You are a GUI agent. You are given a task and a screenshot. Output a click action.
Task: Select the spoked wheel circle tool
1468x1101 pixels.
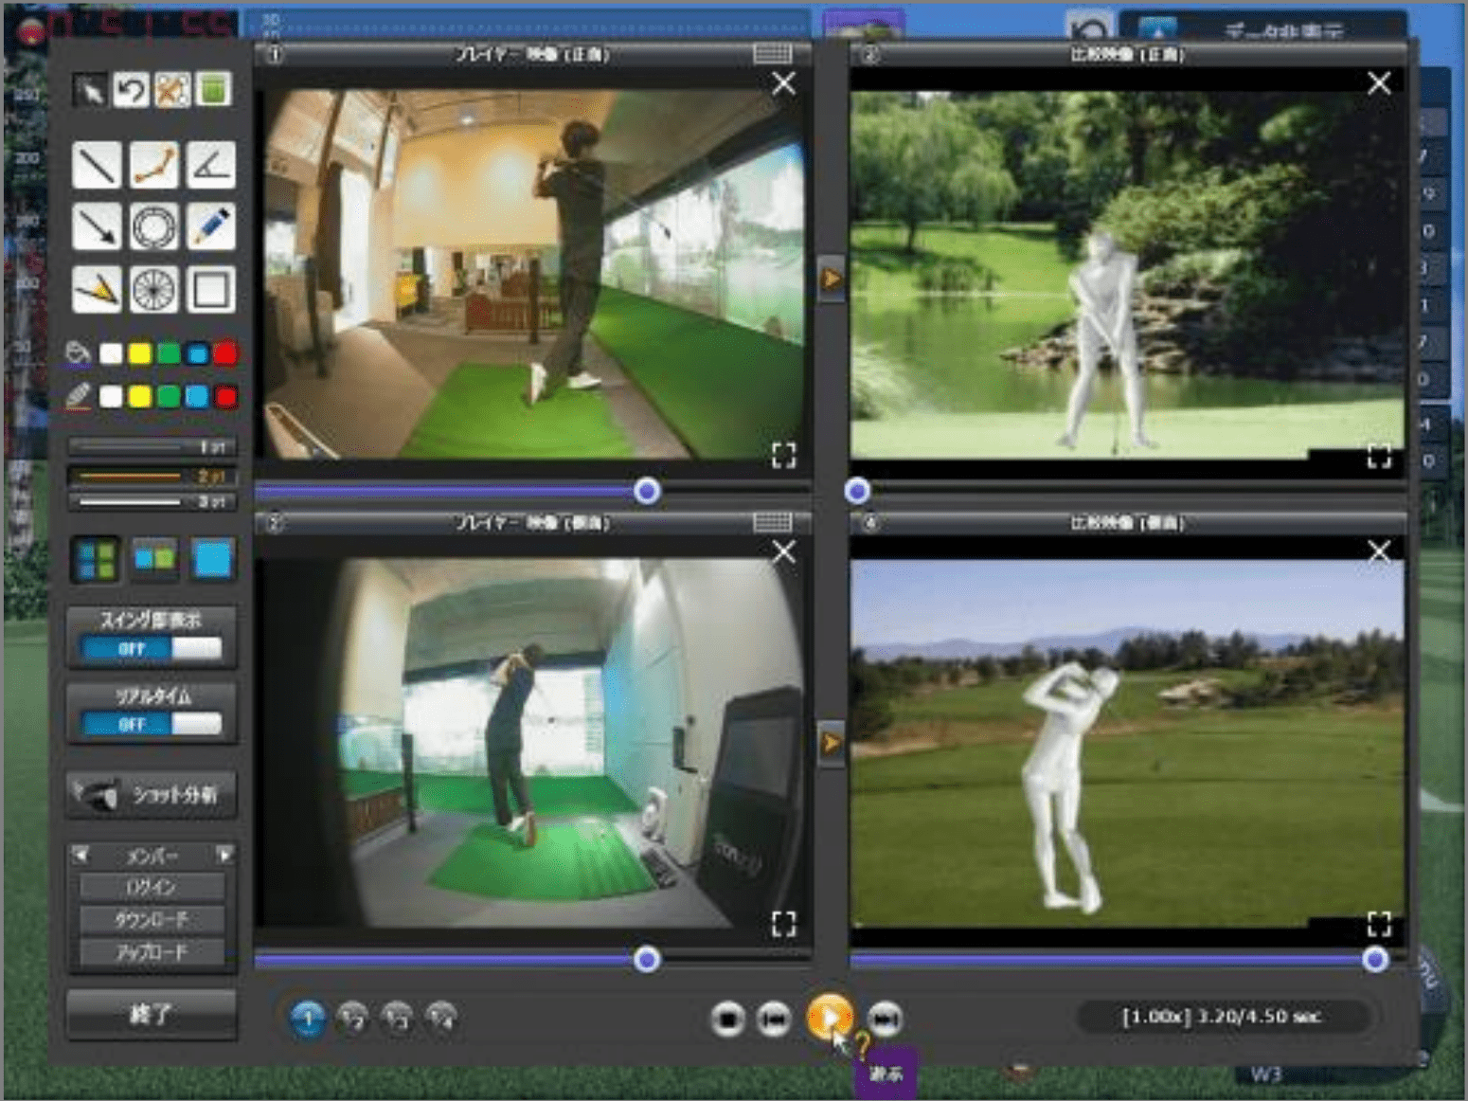pyautogui.click(x=153, y=289)
